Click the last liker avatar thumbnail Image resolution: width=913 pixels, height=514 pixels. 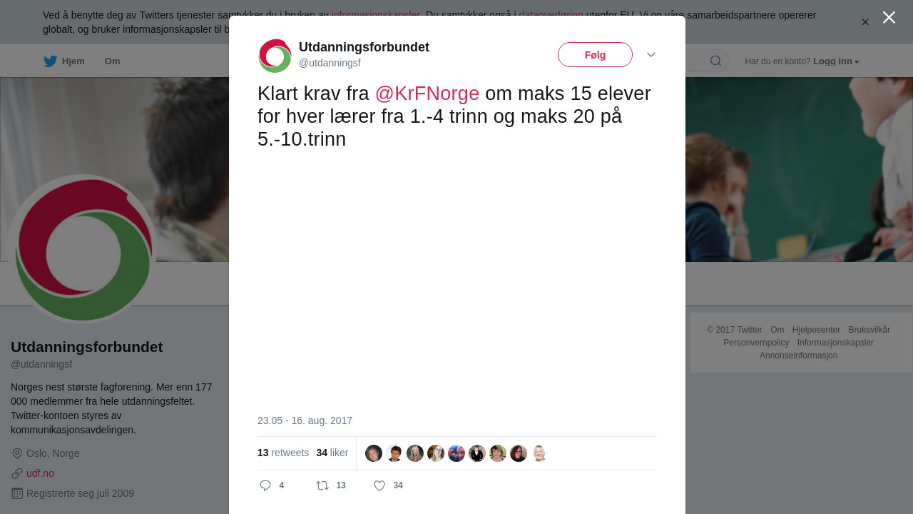pyautogui.click(x=539, y=453)
